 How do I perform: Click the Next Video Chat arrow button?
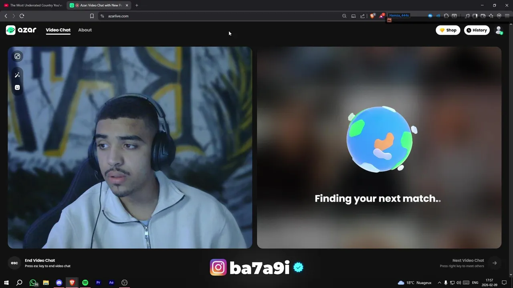495,263
